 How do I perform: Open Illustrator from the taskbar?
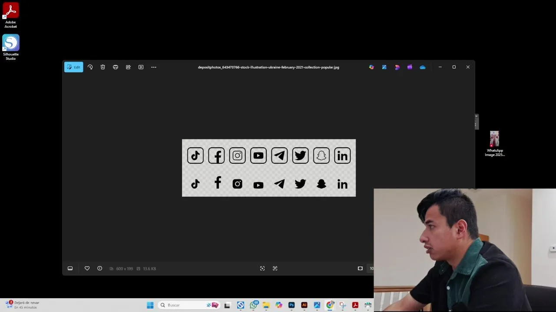[304, 305]
